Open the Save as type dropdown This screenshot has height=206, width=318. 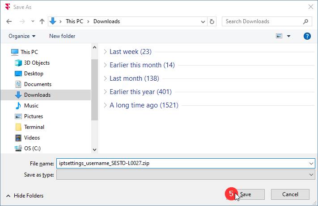[186, 175]
